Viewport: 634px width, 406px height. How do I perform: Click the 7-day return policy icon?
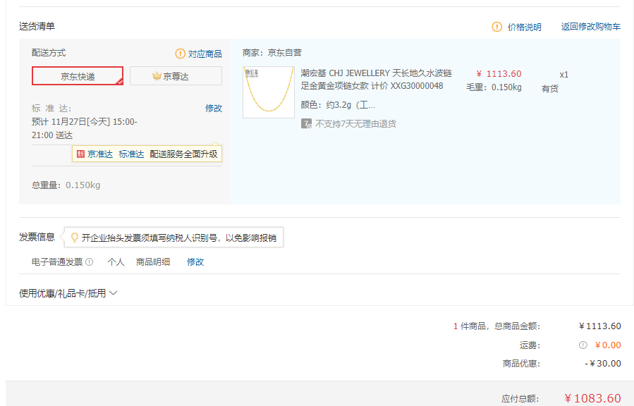pyautogui.click(x=306, y=123)
